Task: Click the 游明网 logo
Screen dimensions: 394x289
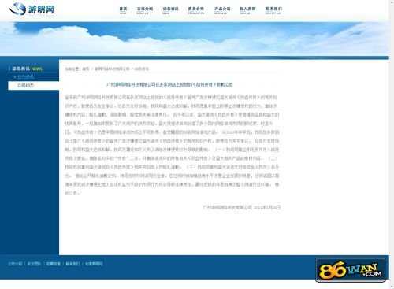Action: 32,9
